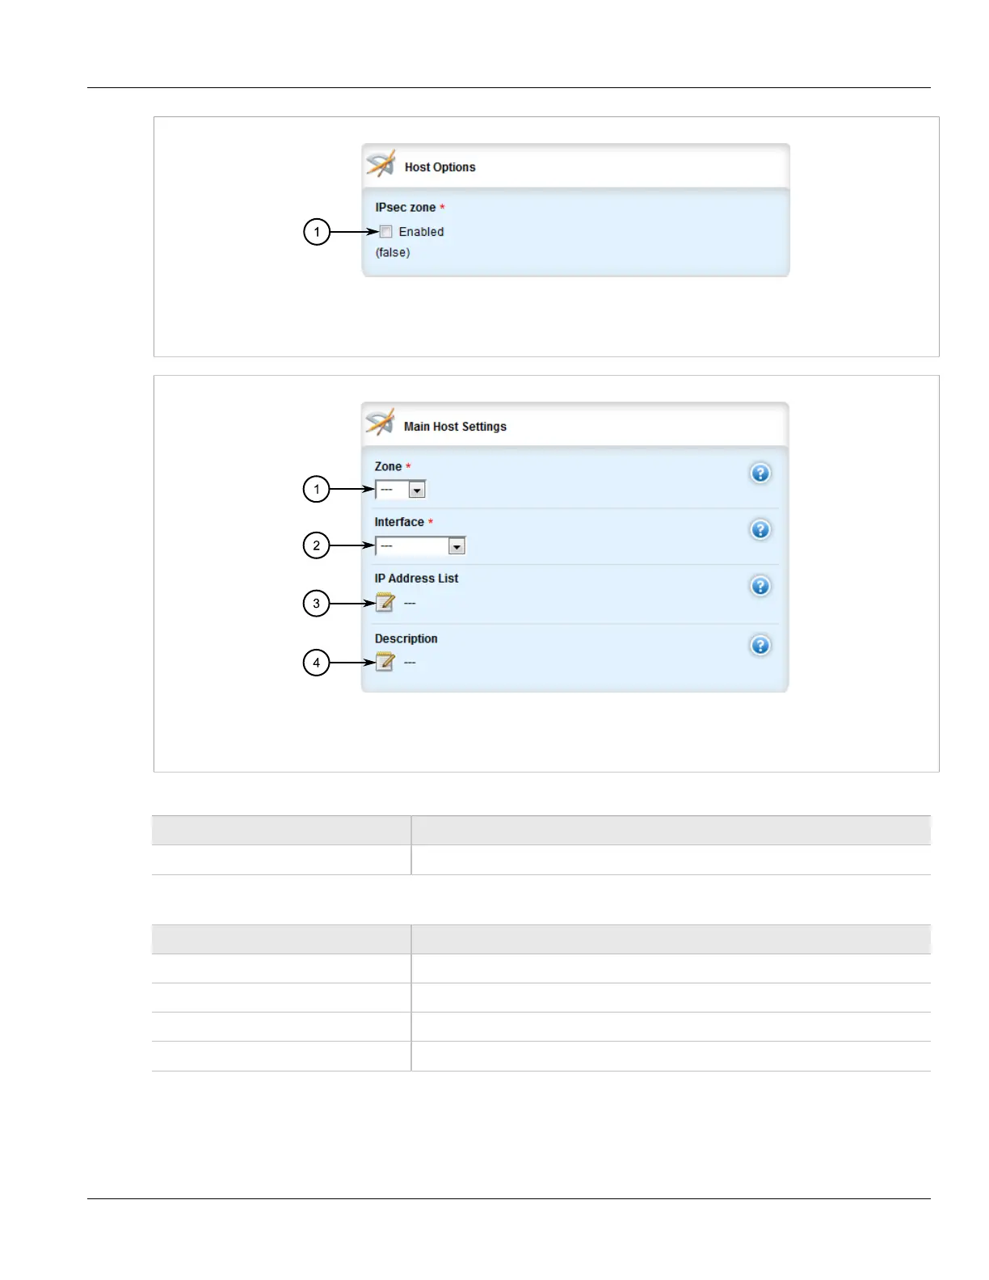Open help for the Description field
Image resolution: width=989 pixels, height=1280 pixels.
point(760,646)
